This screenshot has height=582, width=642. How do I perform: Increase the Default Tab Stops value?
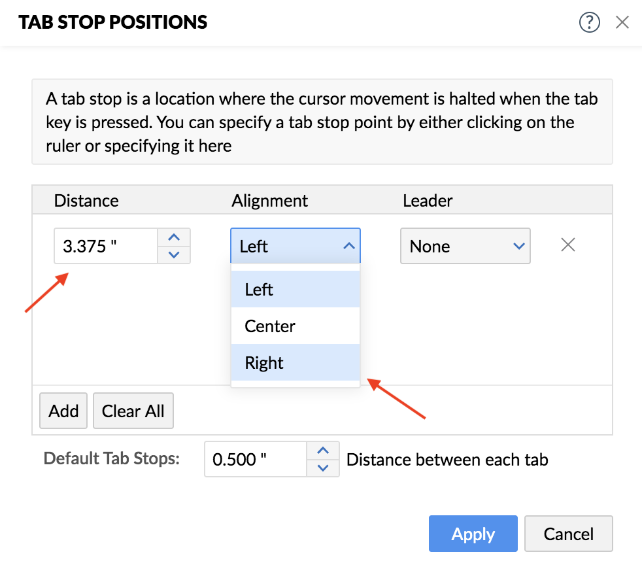[x=323, y=451]
